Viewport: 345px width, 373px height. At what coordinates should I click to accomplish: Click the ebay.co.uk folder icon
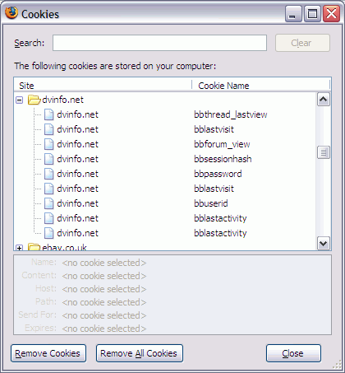34,247
